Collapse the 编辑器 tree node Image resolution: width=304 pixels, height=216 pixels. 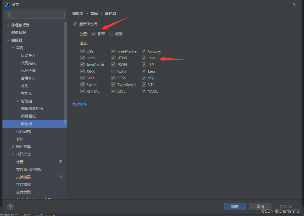pyautogui.click(x=8, y=40)
